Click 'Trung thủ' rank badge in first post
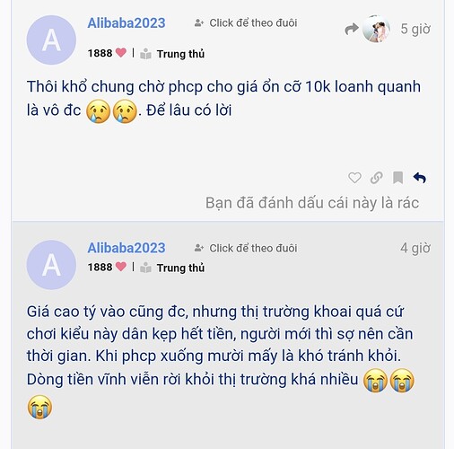Viewport: 454px width, 449px height. (x=172, y=54)
